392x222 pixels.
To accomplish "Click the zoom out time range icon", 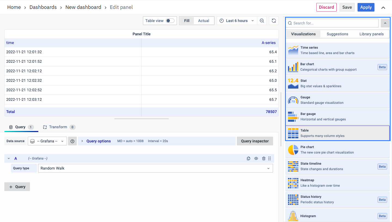I will click(262, 21).
